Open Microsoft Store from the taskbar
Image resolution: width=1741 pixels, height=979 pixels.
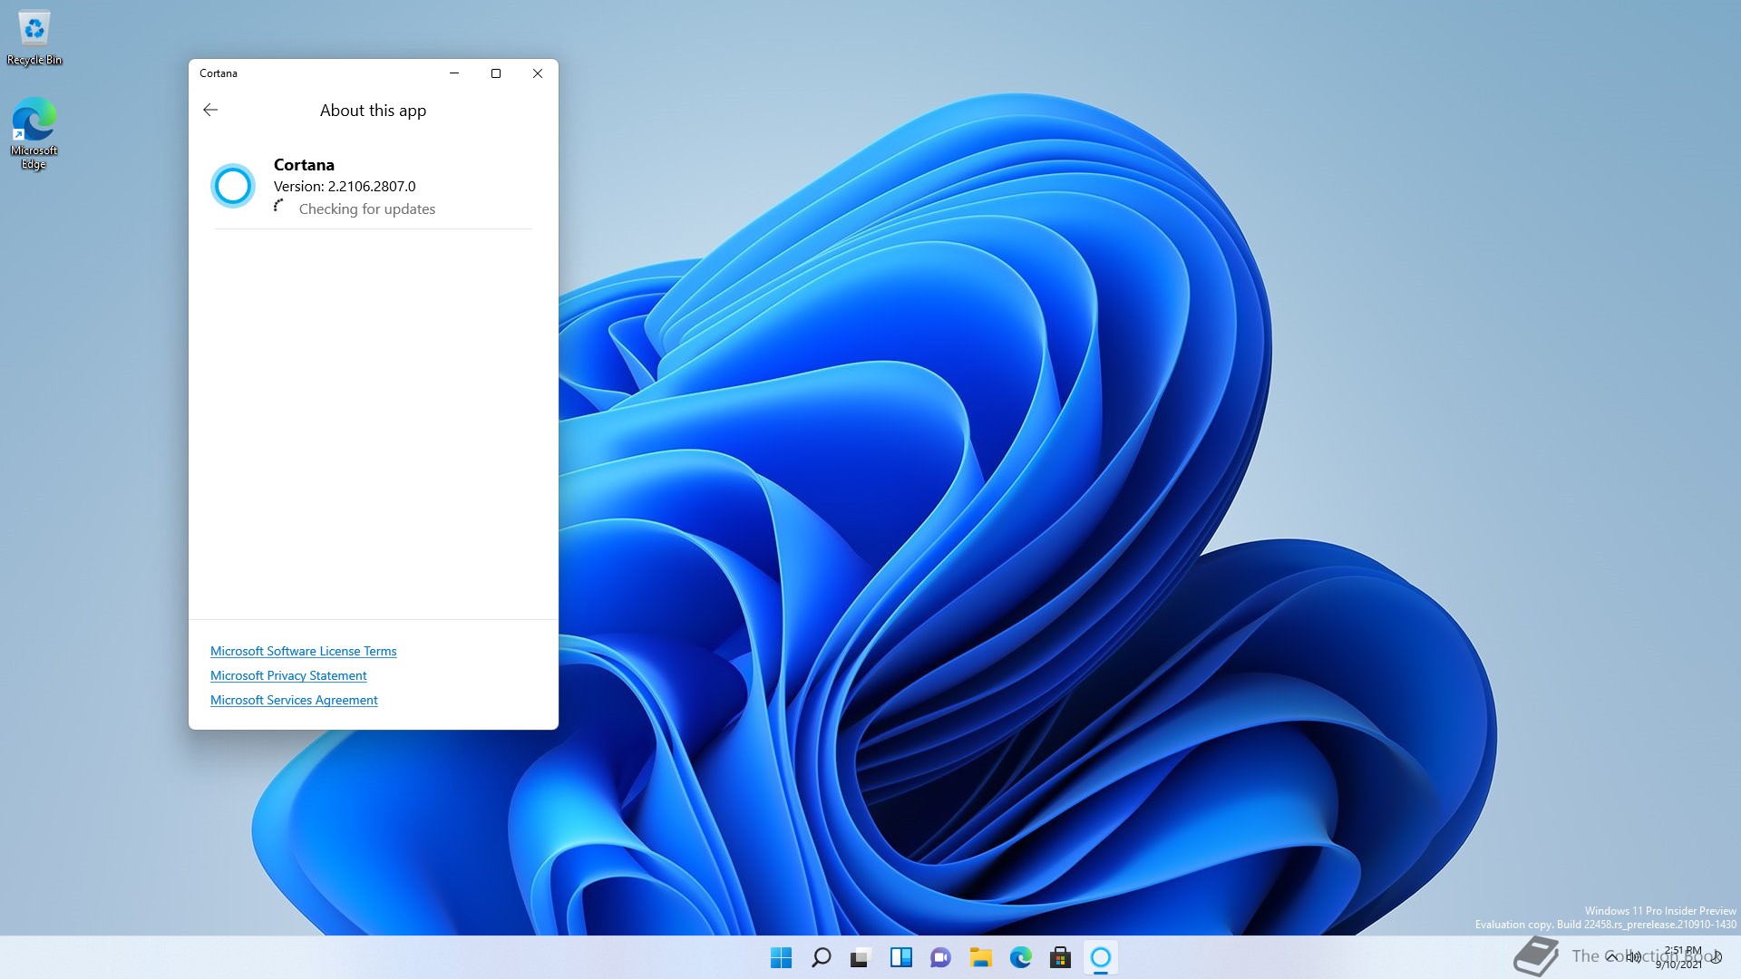coord(1060,957)
